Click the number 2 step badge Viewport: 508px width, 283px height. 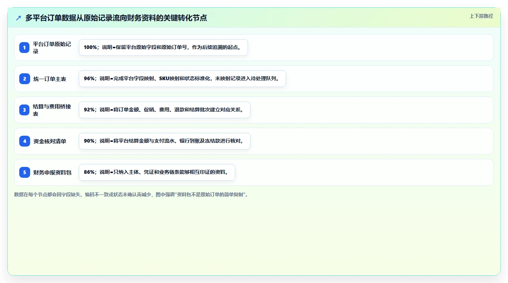coord(24,79)
